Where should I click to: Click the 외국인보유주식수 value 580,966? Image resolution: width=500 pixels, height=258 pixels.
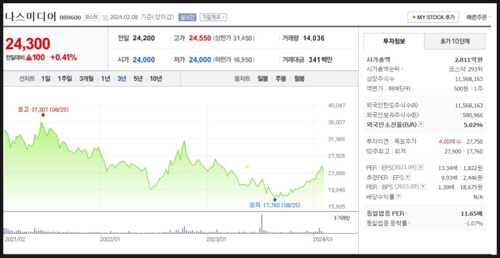point(473,115)
